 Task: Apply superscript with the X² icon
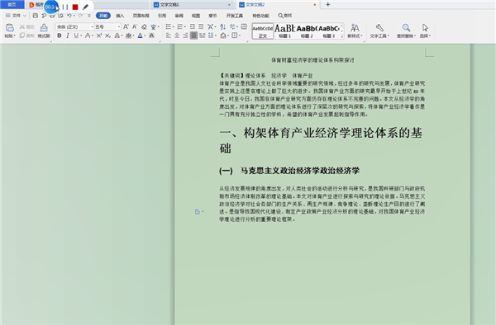click(x=99, y=35)
